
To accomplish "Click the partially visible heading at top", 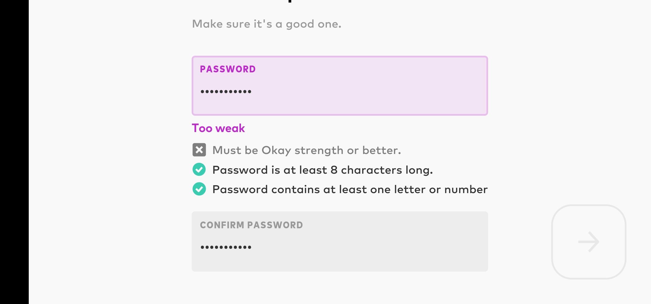I will [x=290, y=1].
